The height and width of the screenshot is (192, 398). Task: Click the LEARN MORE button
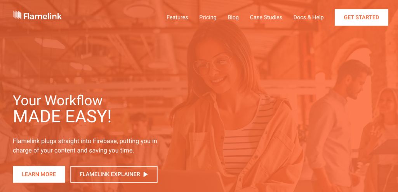coord(39,174)
